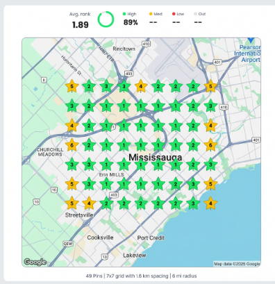The image size is (275, 284).
Task: Click the green 3 star just below top 403 shield
Action: point(124,86)
